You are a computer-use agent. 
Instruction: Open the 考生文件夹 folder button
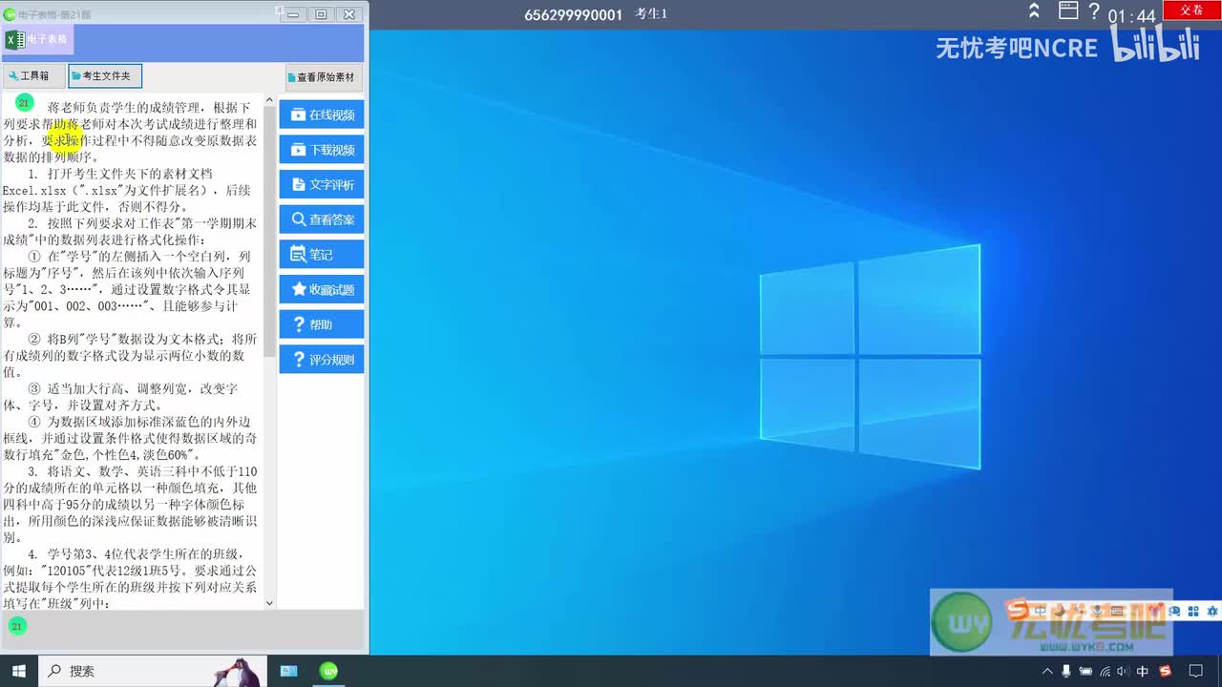[x=105, y=76]
